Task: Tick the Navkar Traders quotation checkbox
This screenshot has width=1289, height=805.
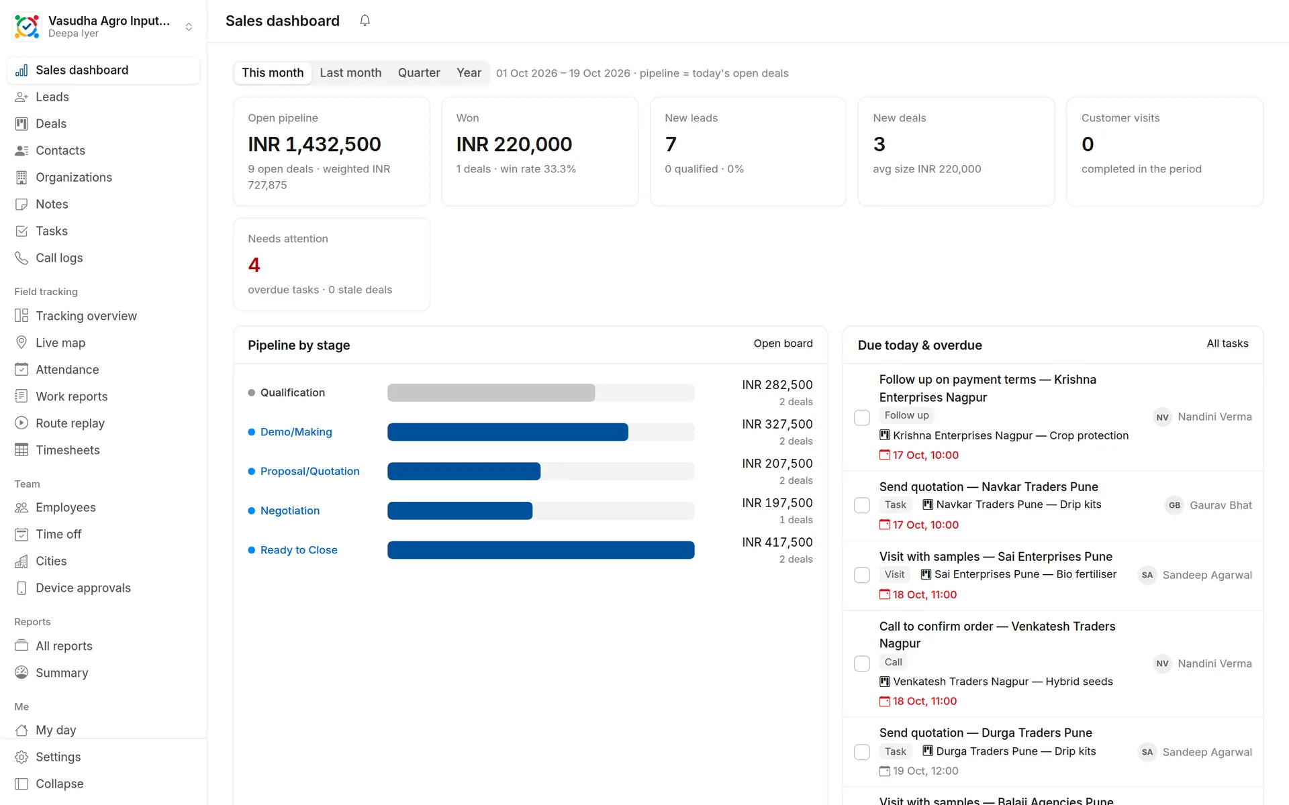Action: (862, 505)
